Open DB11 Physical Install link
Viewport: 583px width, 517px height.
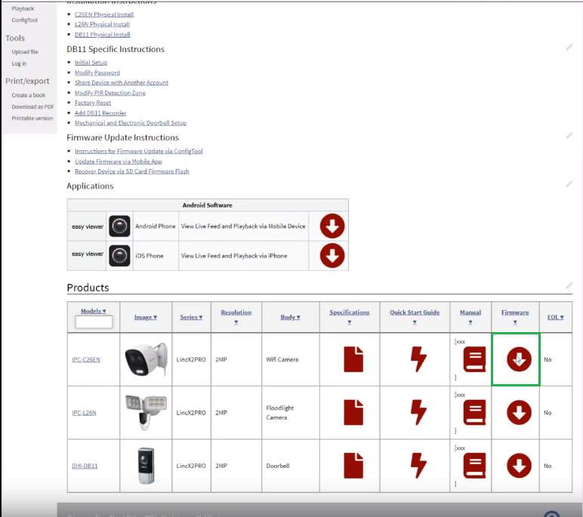click(x=103, y=35)
